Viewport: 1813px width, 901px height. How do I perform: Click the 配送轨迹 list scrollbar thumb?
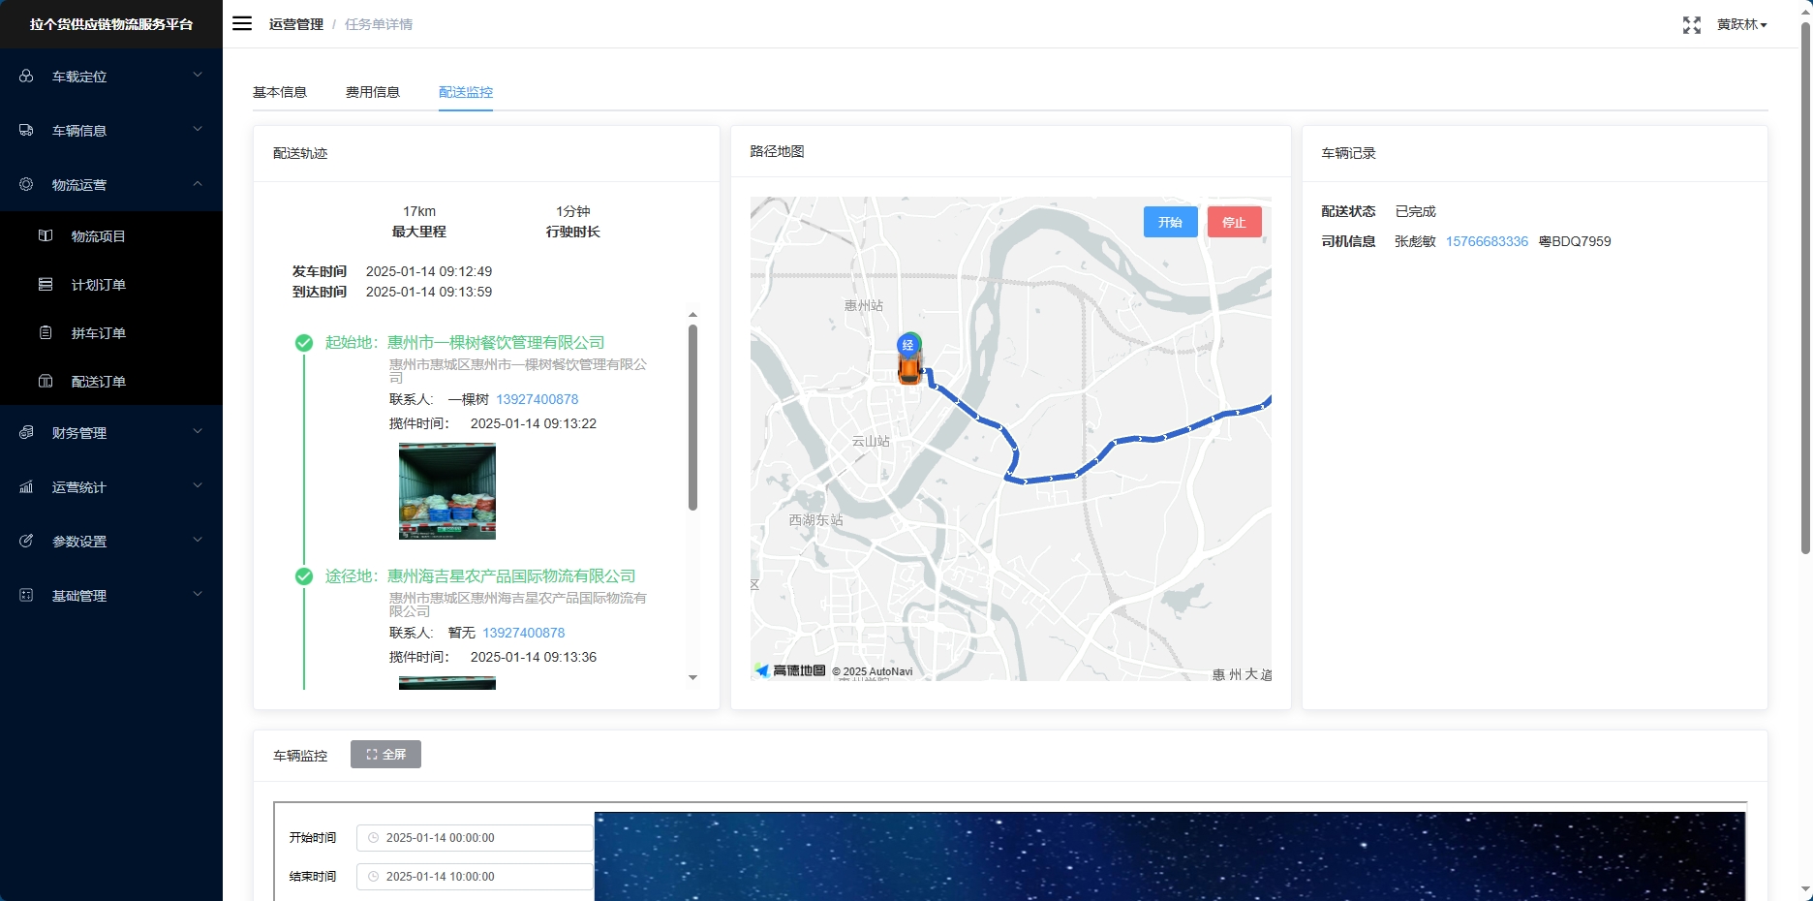pos(692,417)
